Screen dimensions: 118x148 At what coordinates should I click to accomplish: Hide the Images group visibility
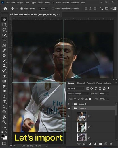pyautogui.click(x=69, y=108)
